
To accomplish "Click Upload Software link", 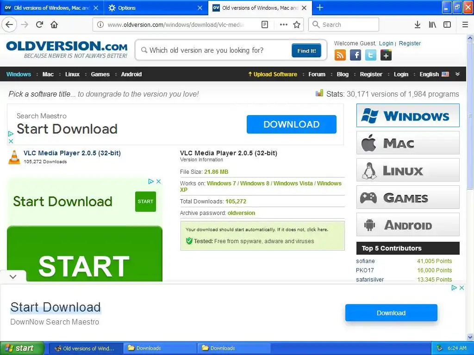I will [273, 74].
